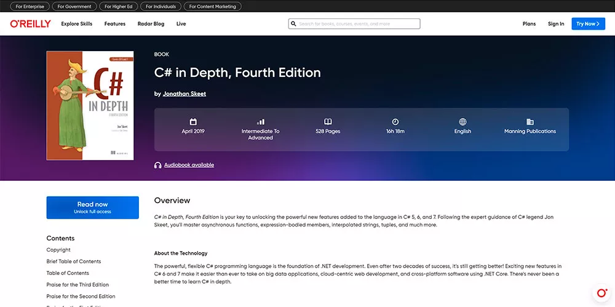The width and height of the screenshot is (615, 307).
Task: Click the skill level bars icon
Action: [260, 122]
